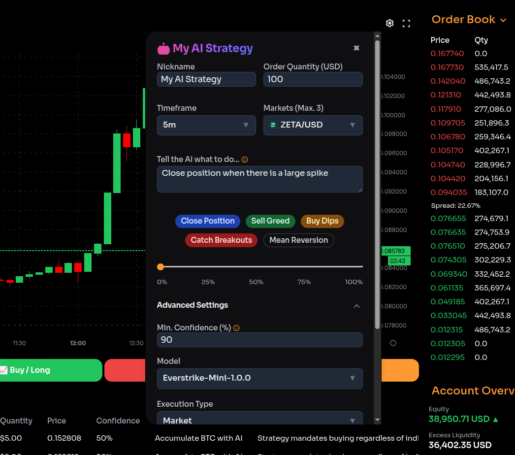The width and height of the screenshot is (515, 455).
Task: Click the info icon beside 'Tell the AI what to do'
Action: (x=245, y=160)
